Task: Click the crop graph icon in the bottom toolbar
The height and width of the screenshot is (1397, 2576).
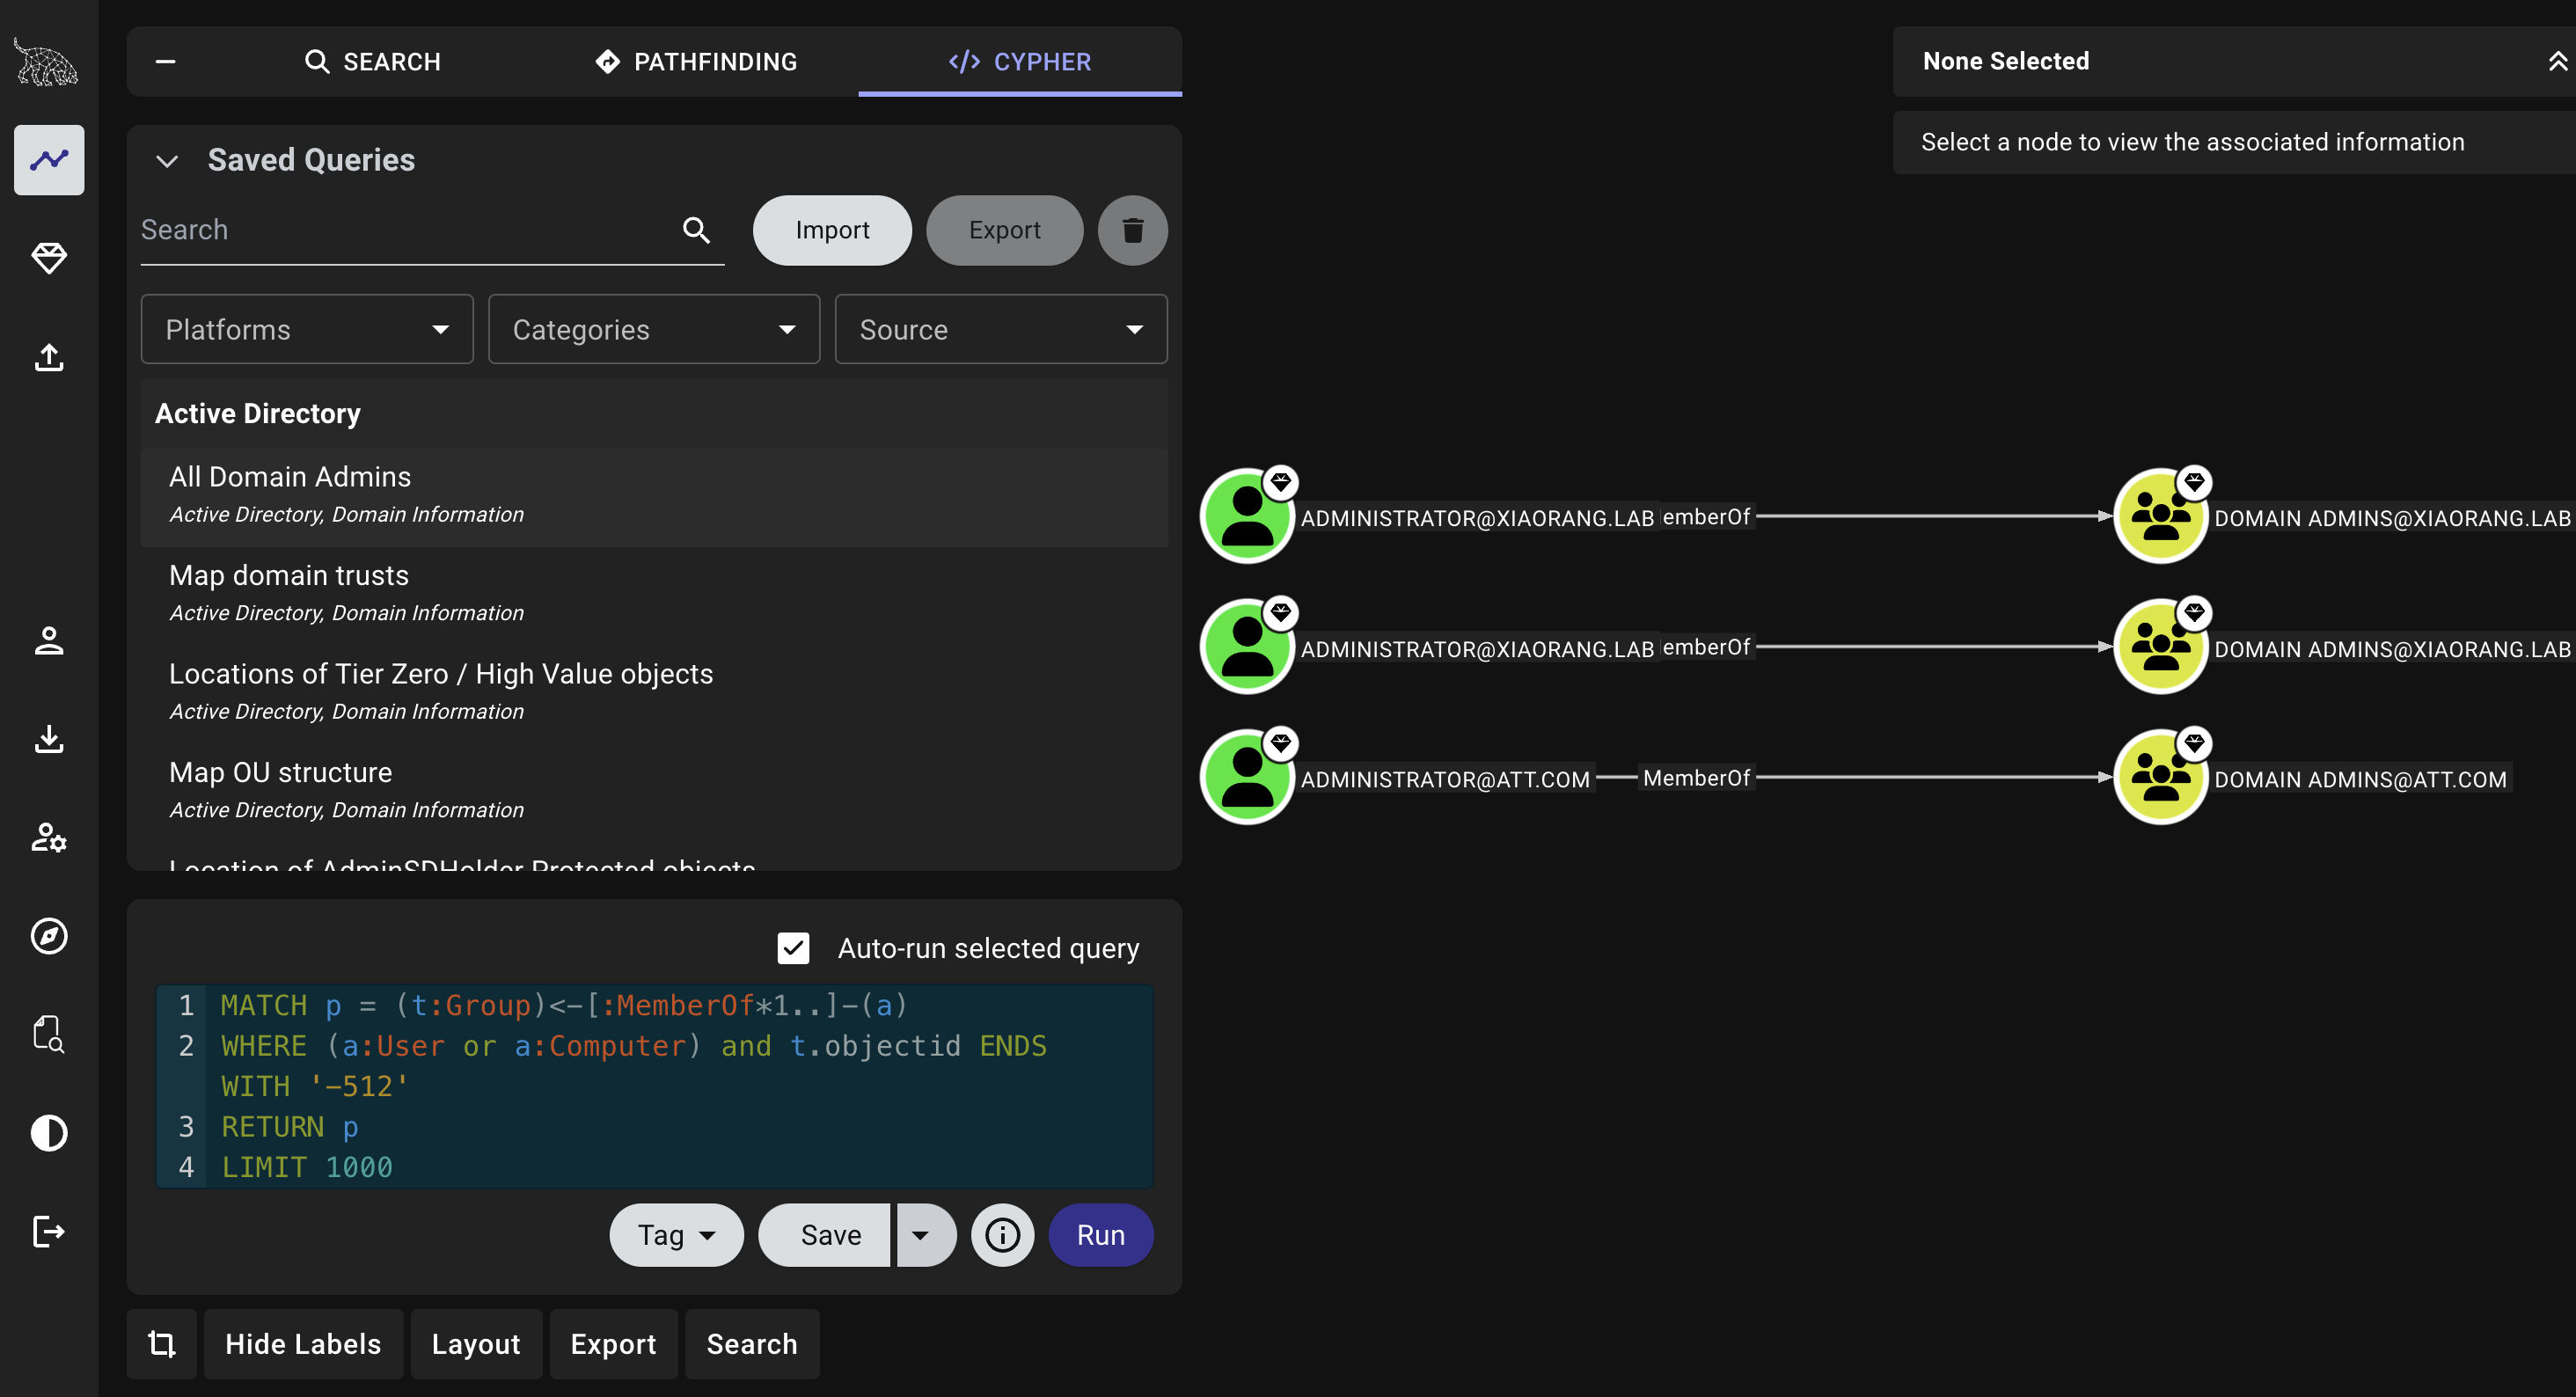Action: tap(161, 1344)
